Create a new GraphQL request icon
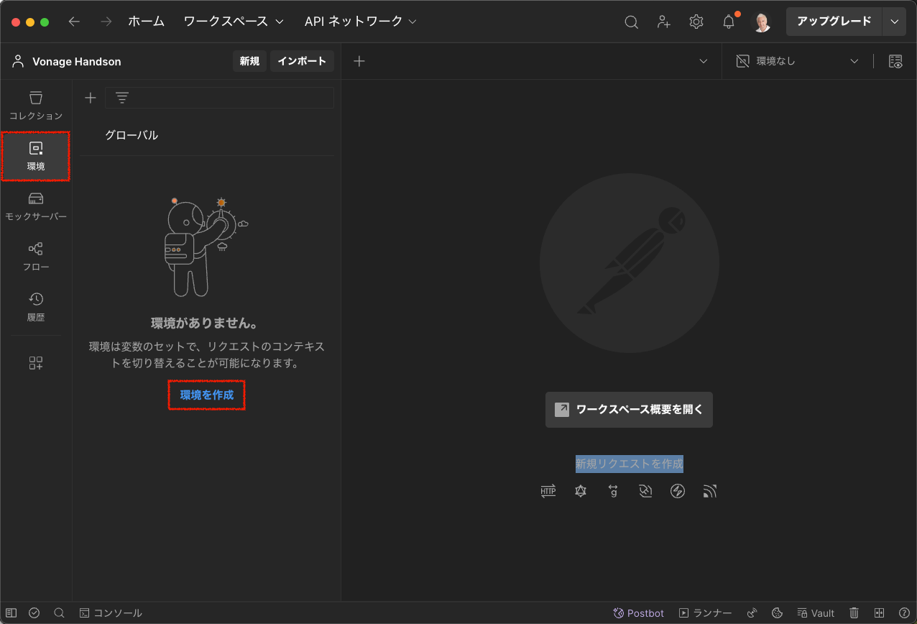This screenshot has width=917, height=624. pos(581,491)
